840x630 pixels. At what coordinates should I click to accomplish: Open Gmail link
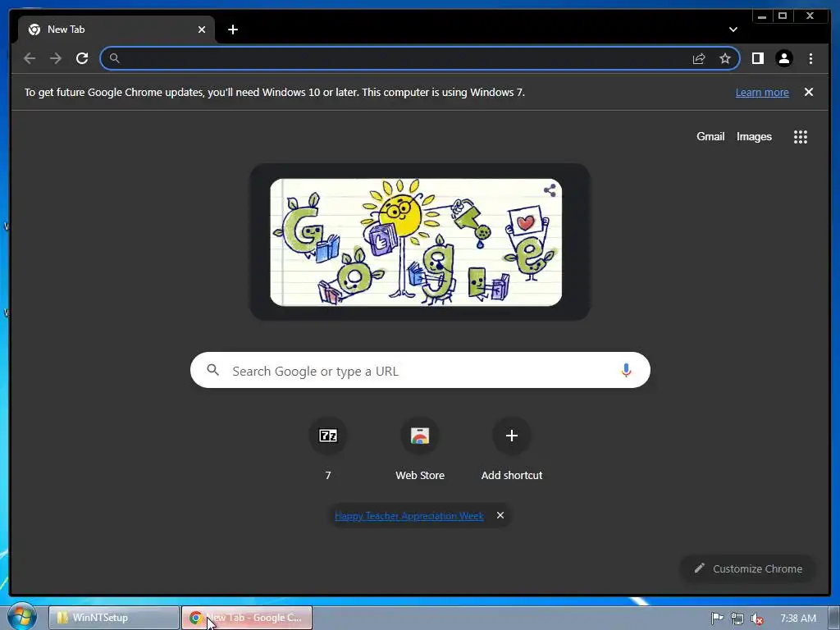710,137
